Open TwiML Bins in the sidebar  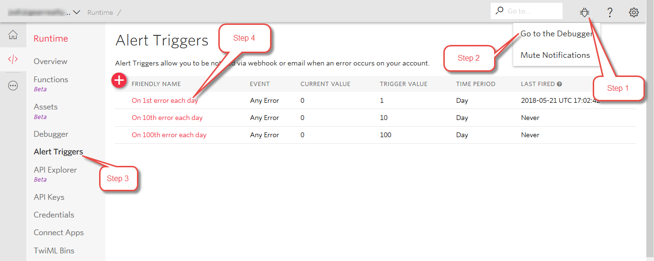54,250
